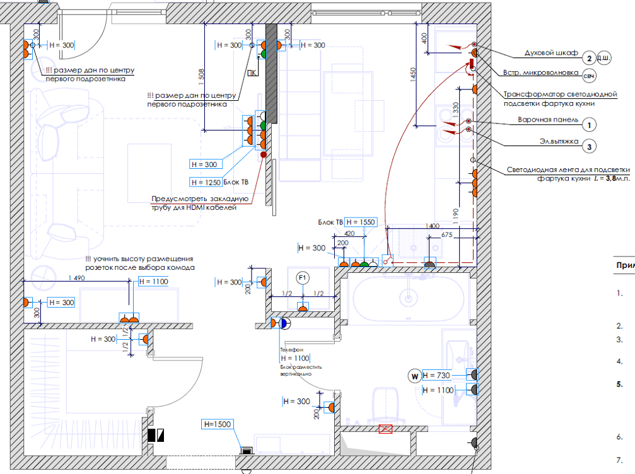Select the Телефон text annotation

[x=292, y=349]
